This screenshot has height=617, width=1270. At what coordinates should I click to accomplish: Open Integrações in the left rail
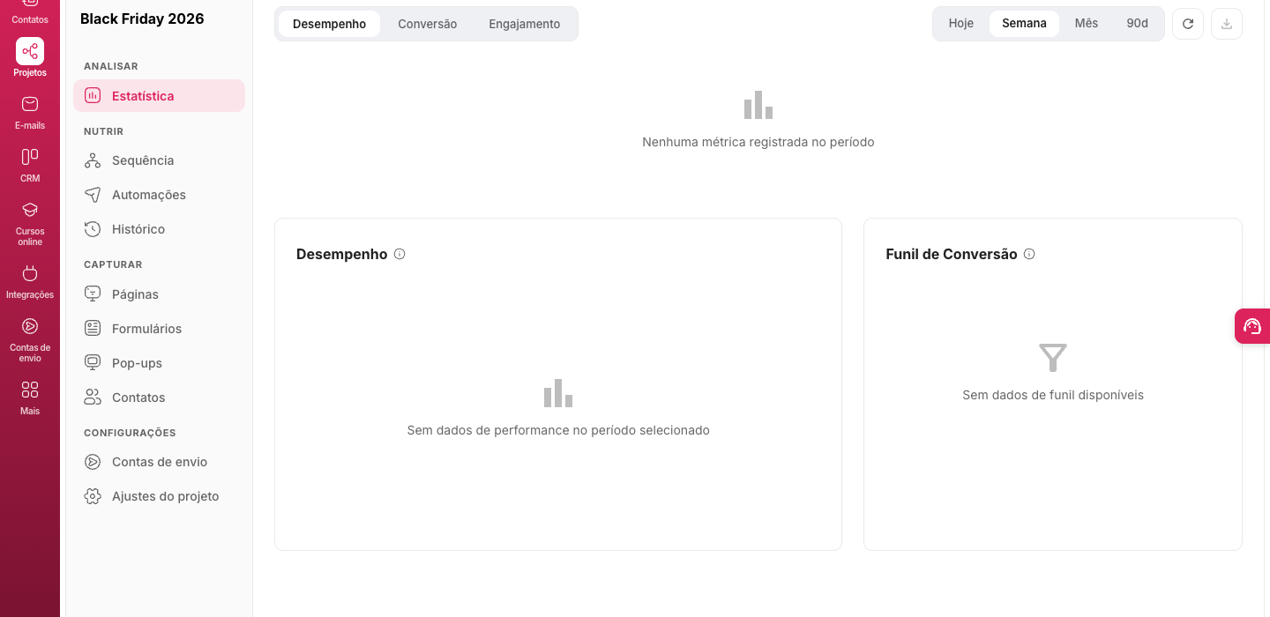point(30,280)
